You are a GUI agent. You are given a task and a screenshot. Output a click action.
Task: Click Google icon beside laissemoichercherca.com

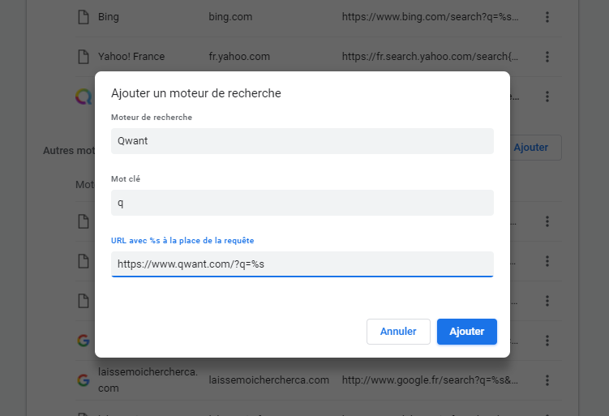click(x=83, y=380)
